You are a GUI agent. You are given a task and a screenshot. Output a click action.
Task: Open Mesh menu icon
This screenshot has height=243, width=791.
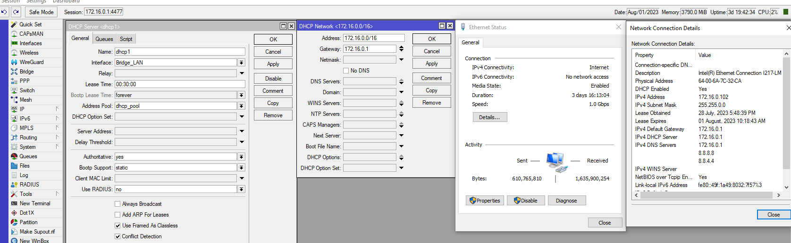pos(14,100)
